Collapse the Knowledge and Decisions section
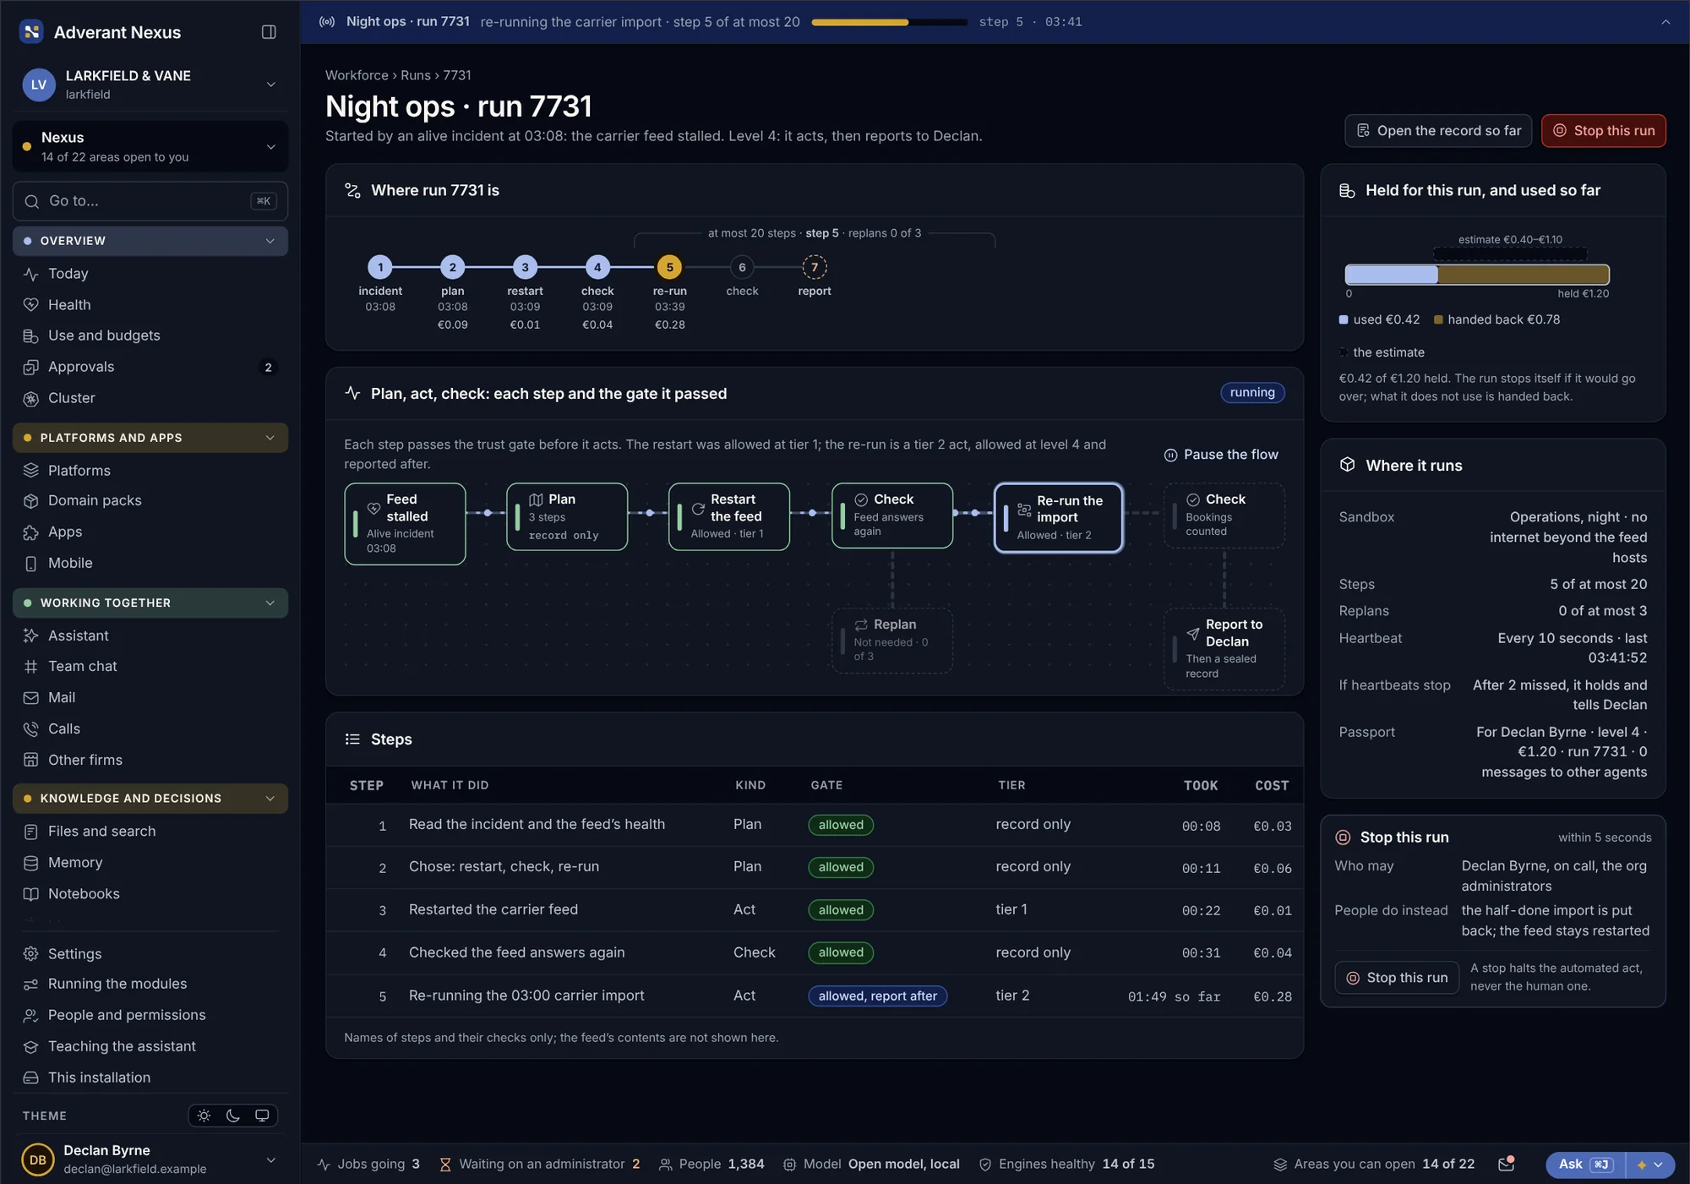This screenshot has height=1184, width=1690. (150, 799)
